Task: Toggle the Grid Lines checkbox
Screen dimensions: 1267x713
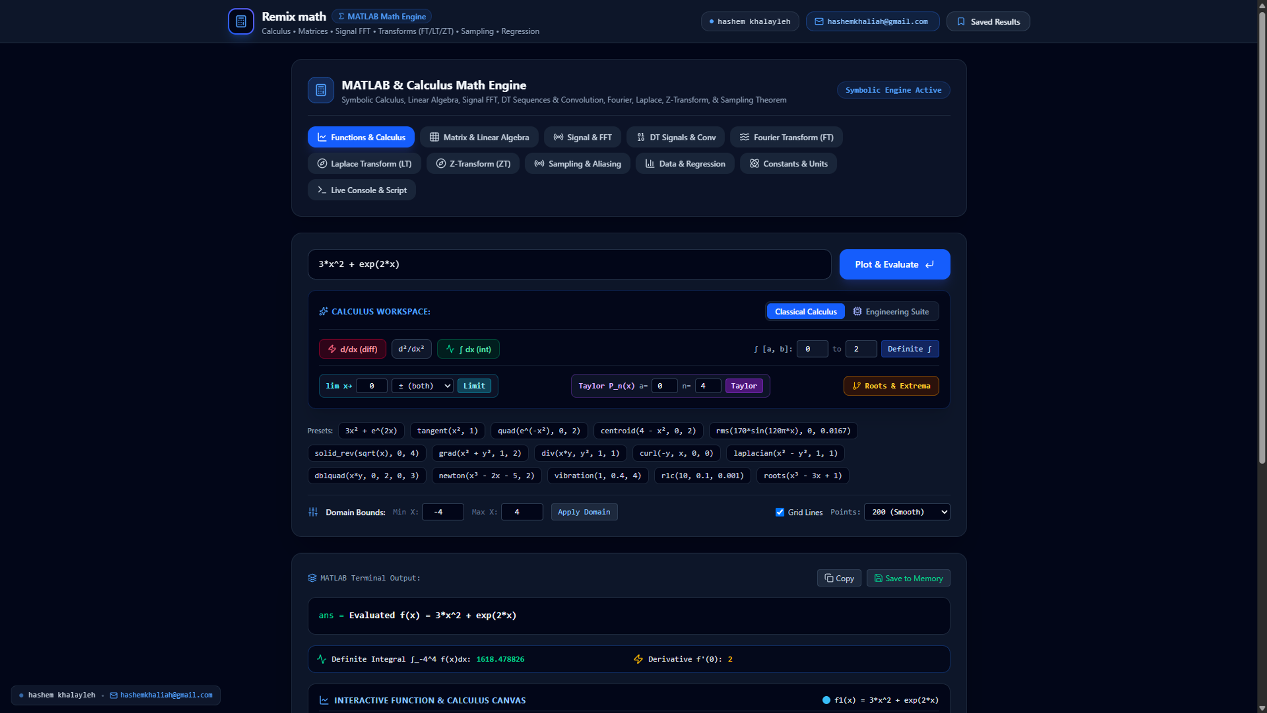Action: (780, 512)
